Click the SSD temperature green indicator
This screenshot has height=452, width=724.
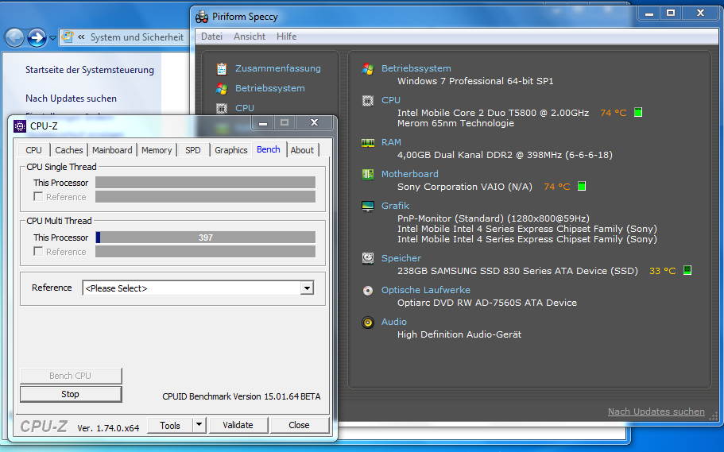pos(687,271)
